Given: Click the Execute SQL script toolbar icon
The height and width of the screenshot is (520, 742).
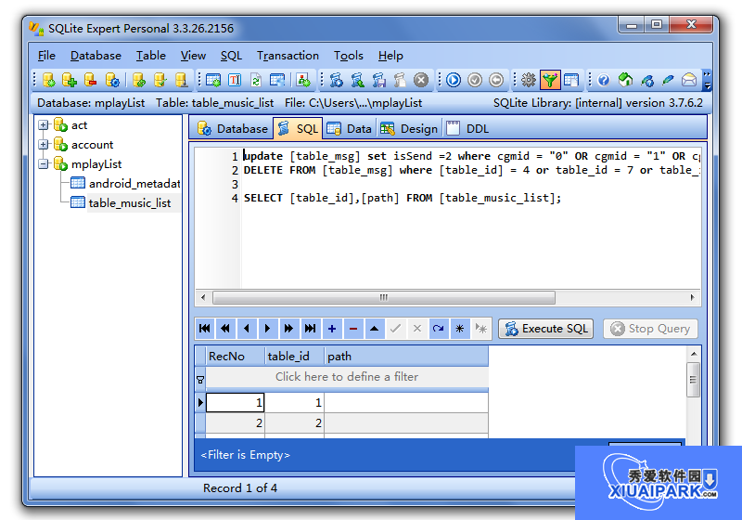Looking at the screenshot, I should 336,80.
